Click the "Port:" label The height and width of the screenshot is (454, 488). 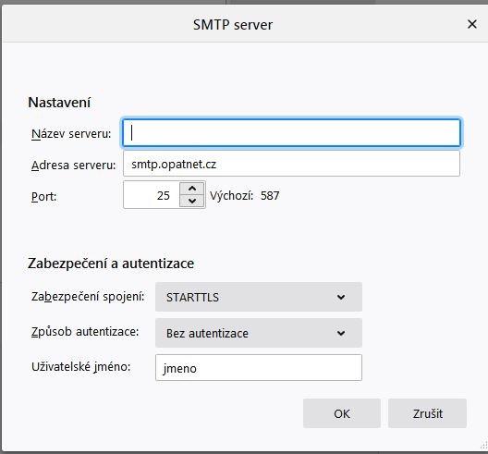tap(43, 196)
